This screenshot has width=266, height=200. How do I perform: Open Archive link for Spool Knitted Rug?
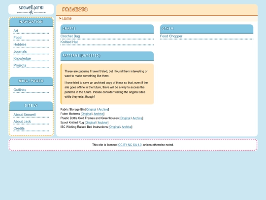pyautogui.click(x=102, y=122)
